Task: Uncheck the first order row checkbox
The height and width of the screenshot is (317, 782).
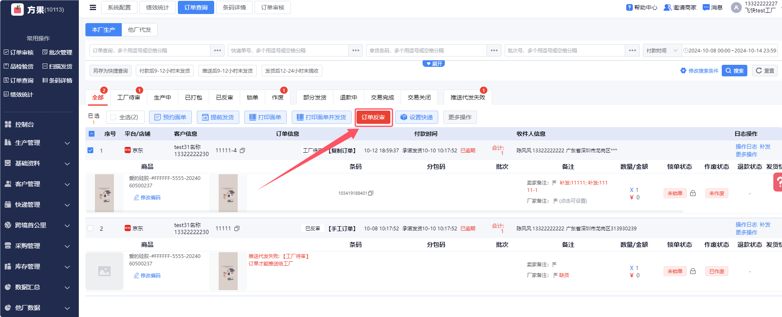Action: click(x=90, y=150)
